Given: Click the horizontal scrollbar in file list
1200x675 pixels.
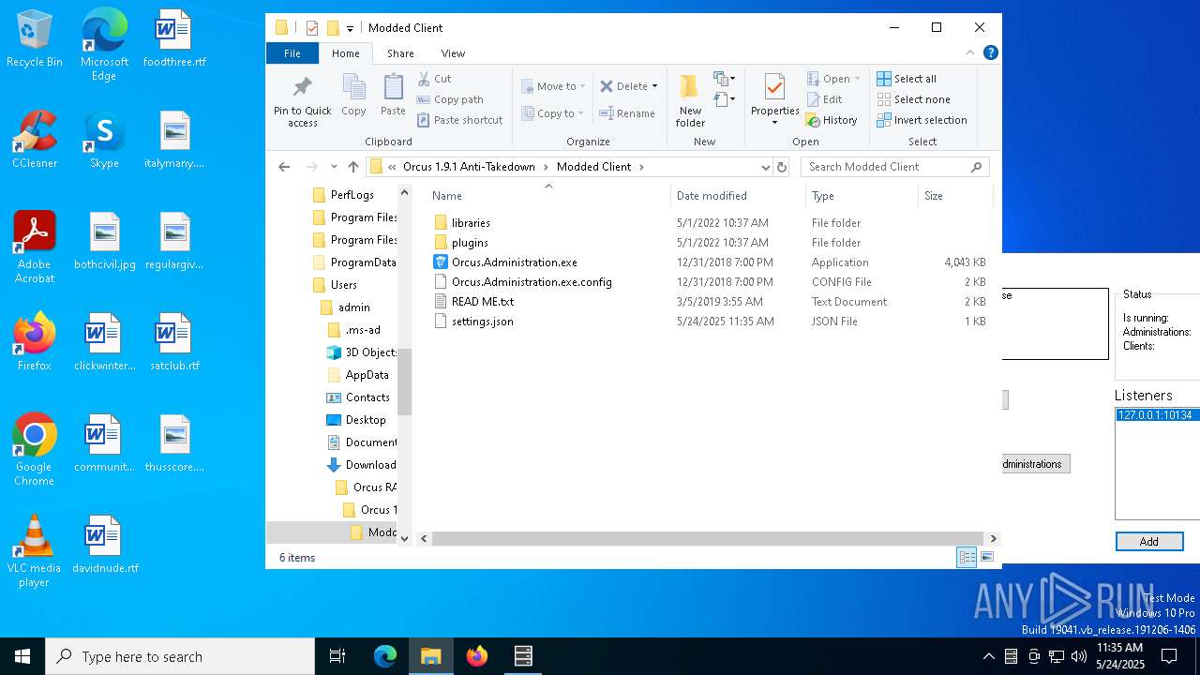Looking at the screenshot, I should [709, 539].
